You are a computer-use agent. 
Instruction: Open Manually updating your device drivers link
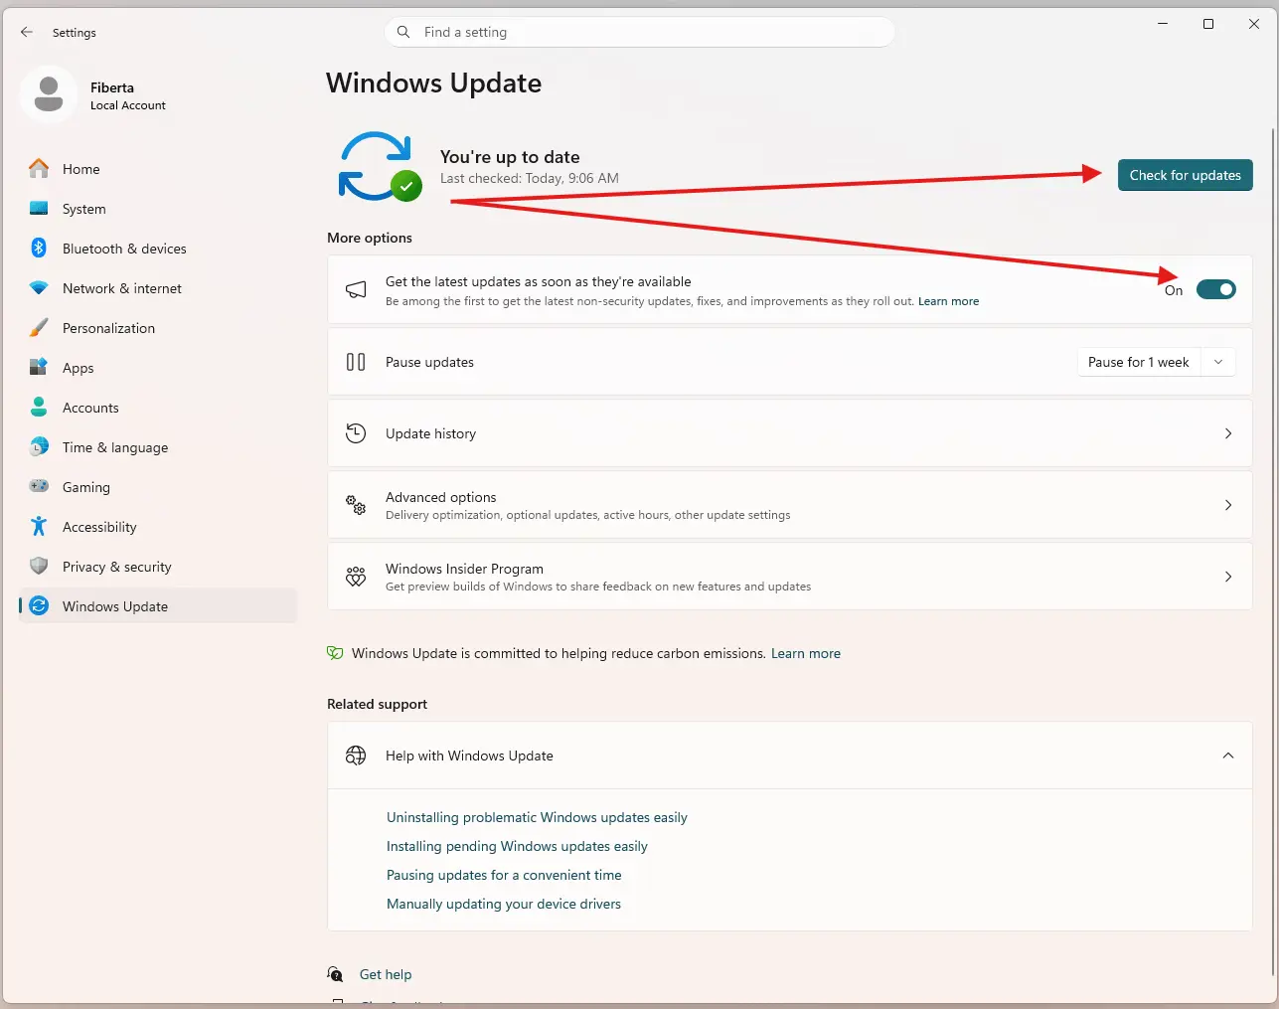(503, 904)
